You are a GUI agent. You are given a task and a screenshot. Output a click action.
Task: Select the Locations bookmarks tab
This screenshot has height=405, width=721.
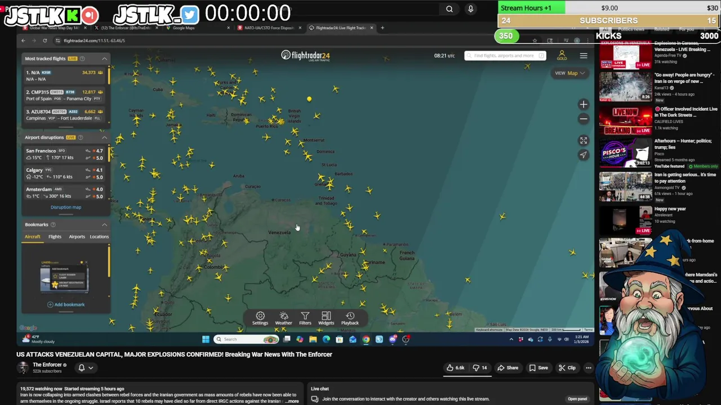pos(99,237)
